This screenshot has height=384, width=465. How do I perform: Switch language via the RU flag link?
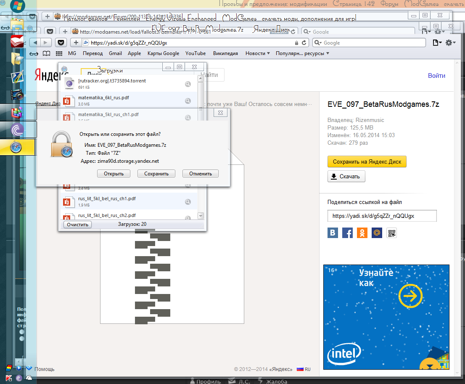304,369
